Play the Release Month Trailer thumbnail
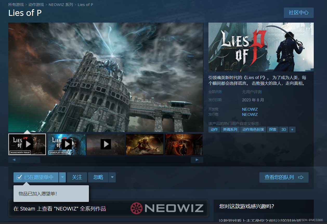 [x=27, y=144]
